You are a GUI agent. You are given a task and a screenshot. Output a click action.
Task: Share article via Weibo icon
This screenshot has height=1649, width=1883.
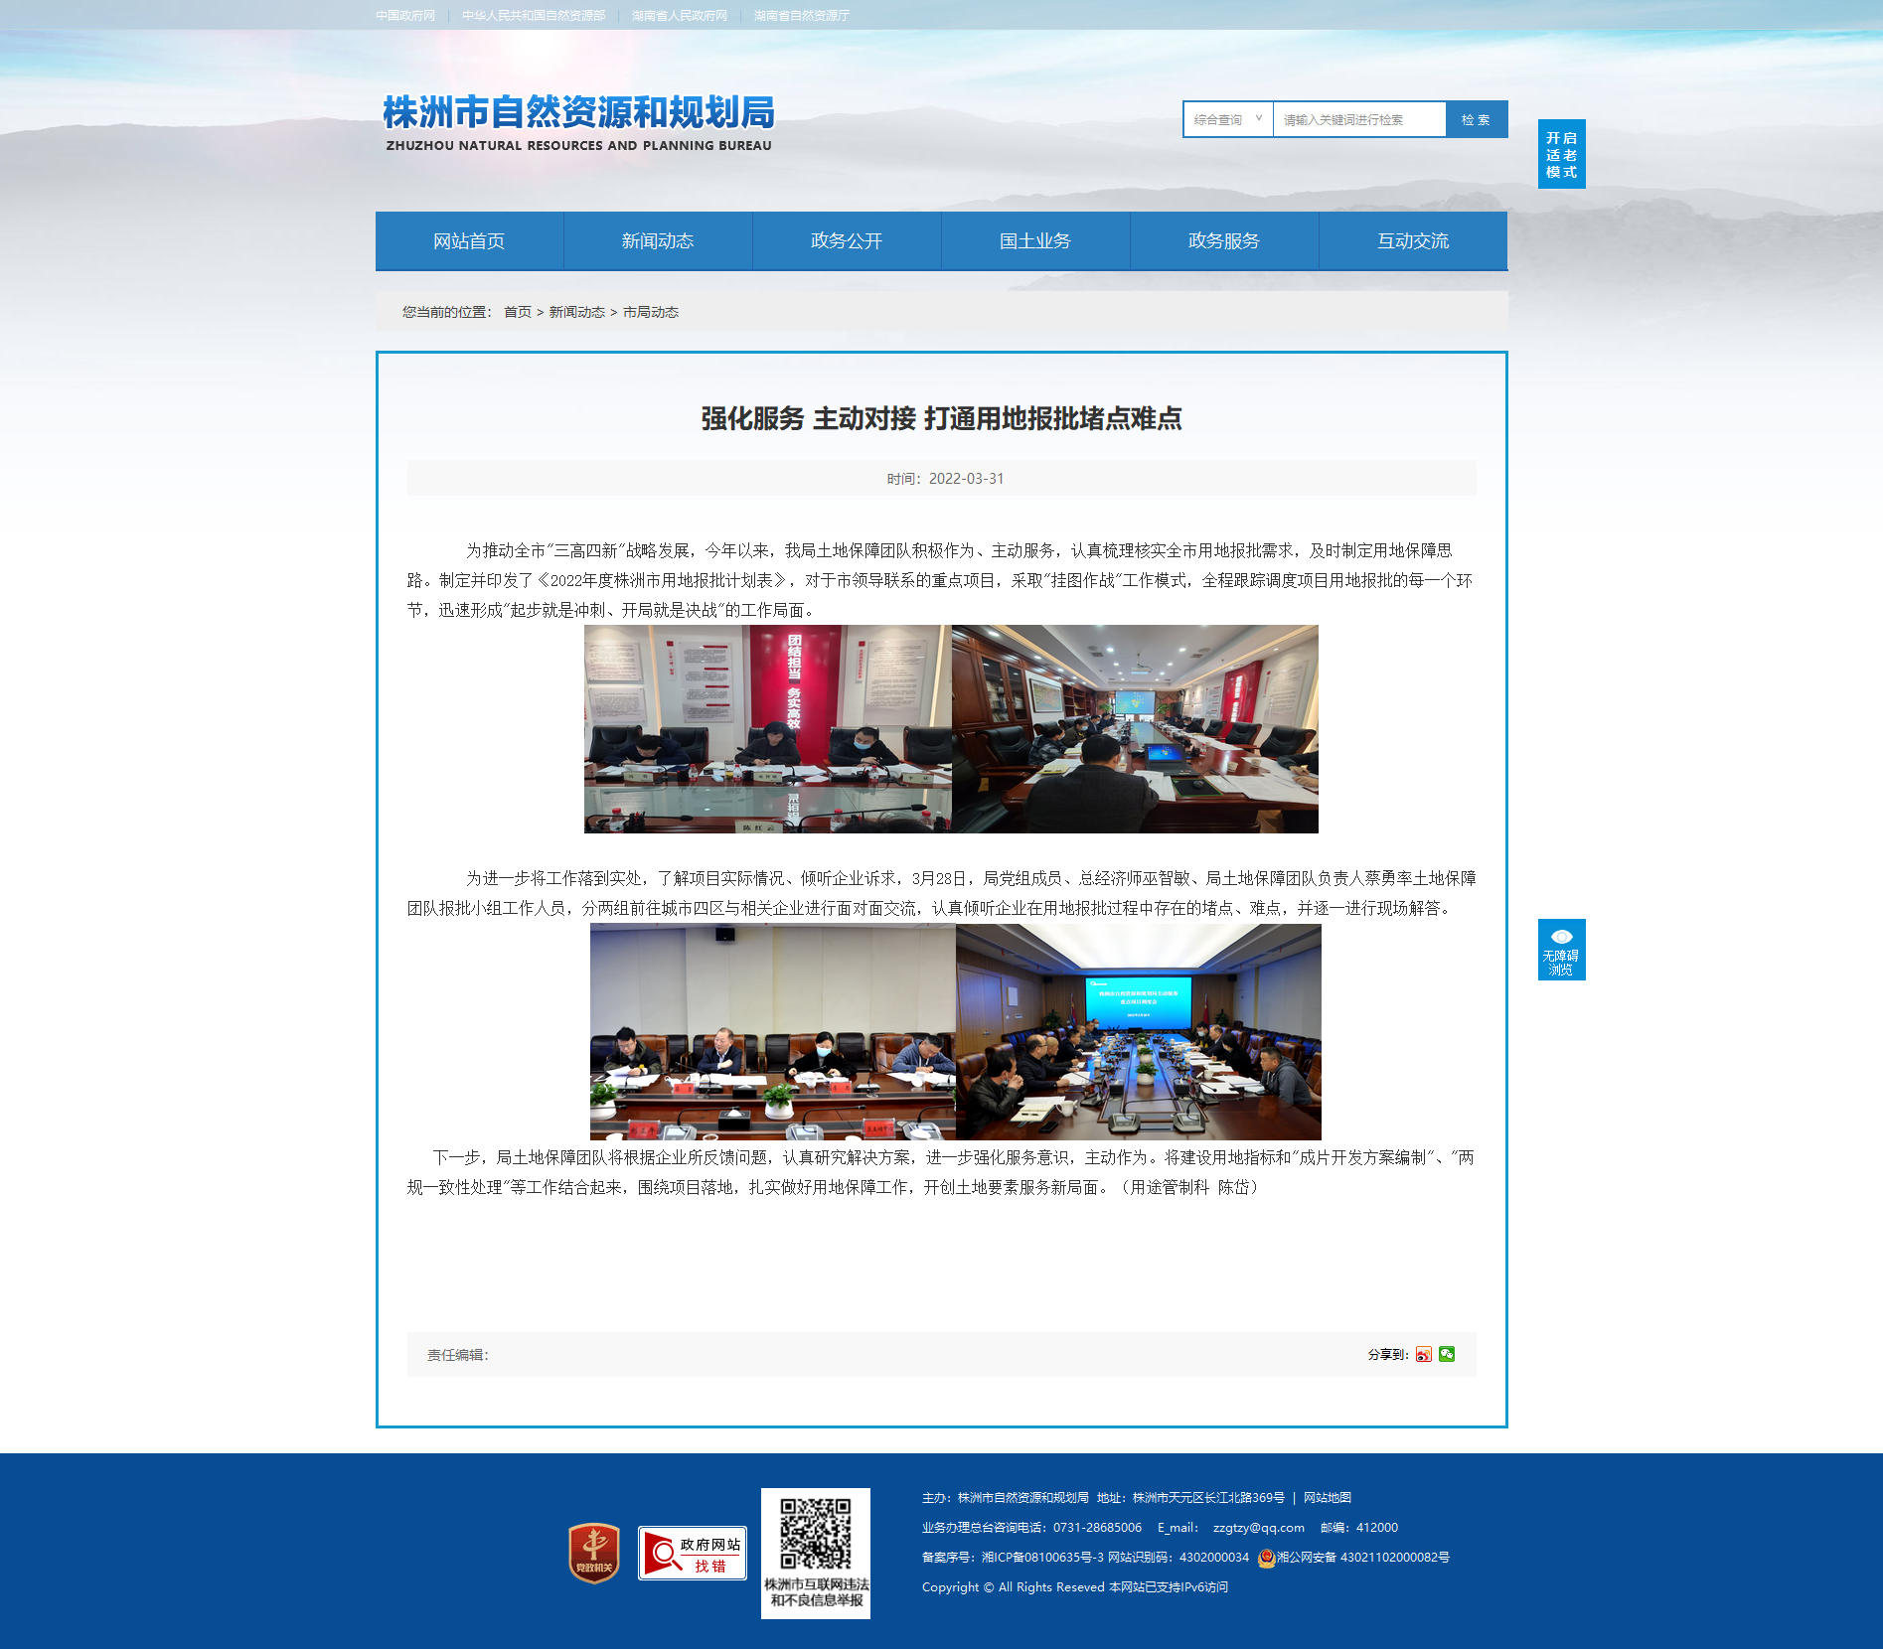1424,1354
